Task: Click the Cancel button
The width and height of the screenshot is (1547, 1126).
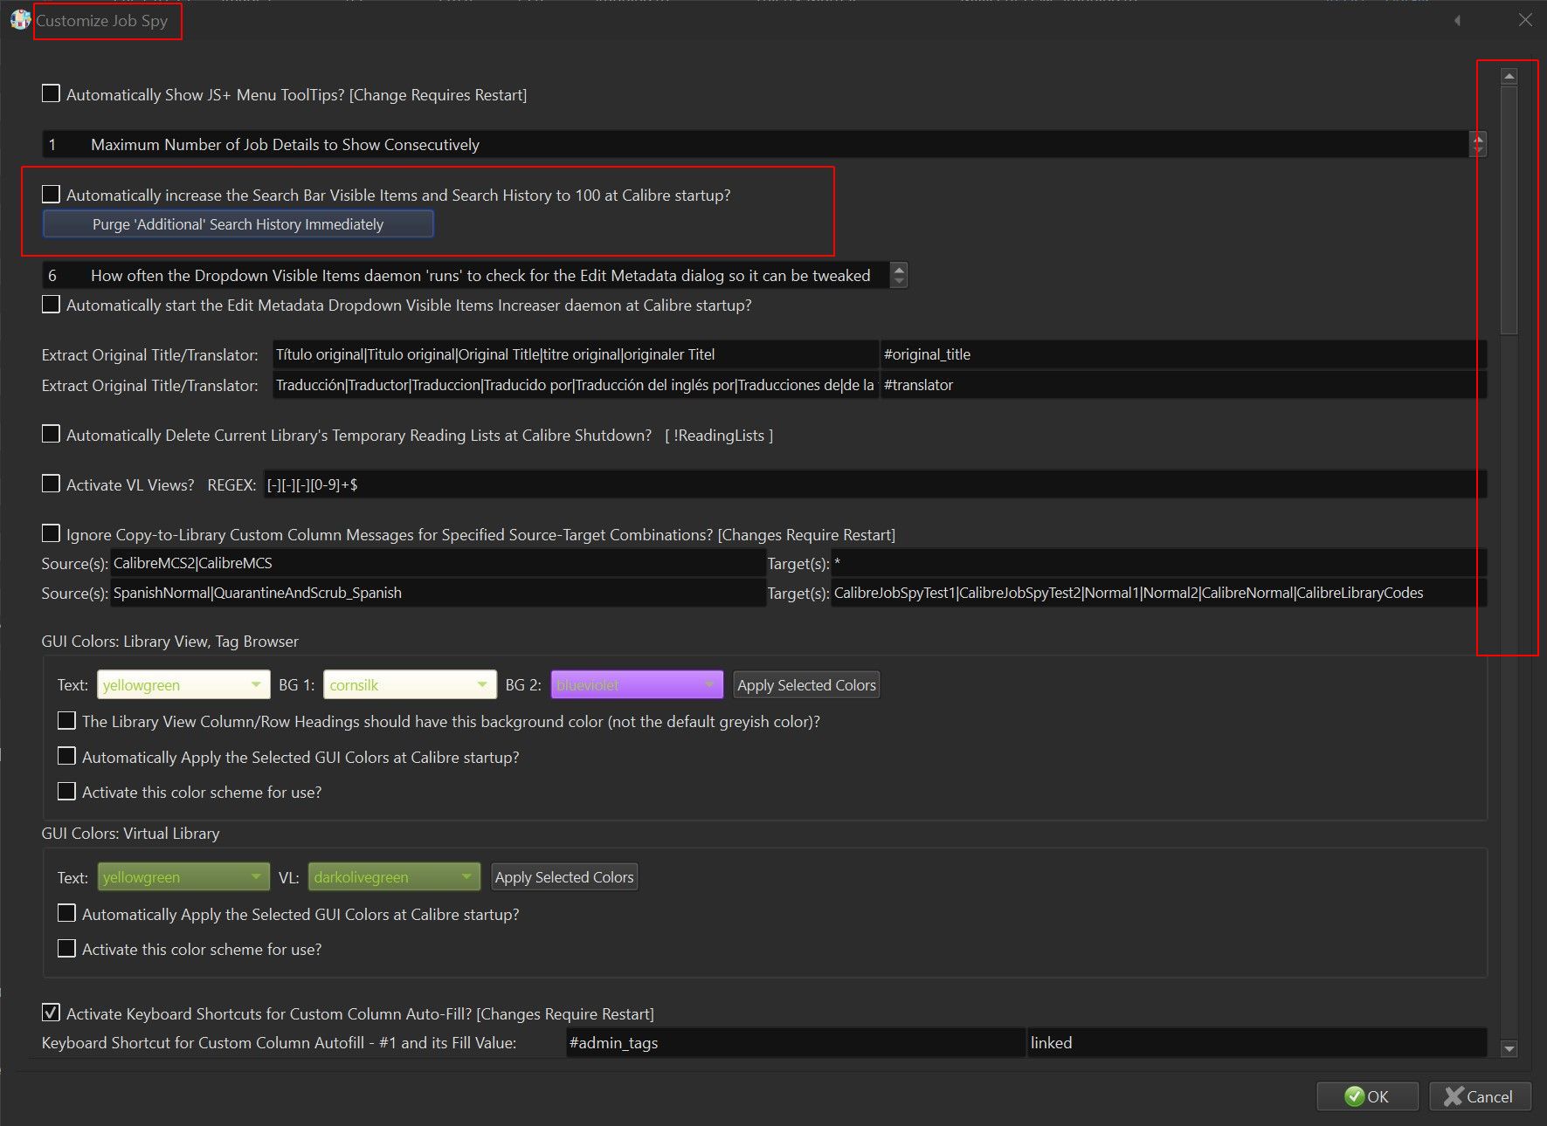Action: pos(1480,1096)
